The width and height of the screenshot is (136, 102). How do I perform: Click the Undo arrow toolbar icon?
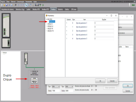pyautogui.click(x=21, y=5)
